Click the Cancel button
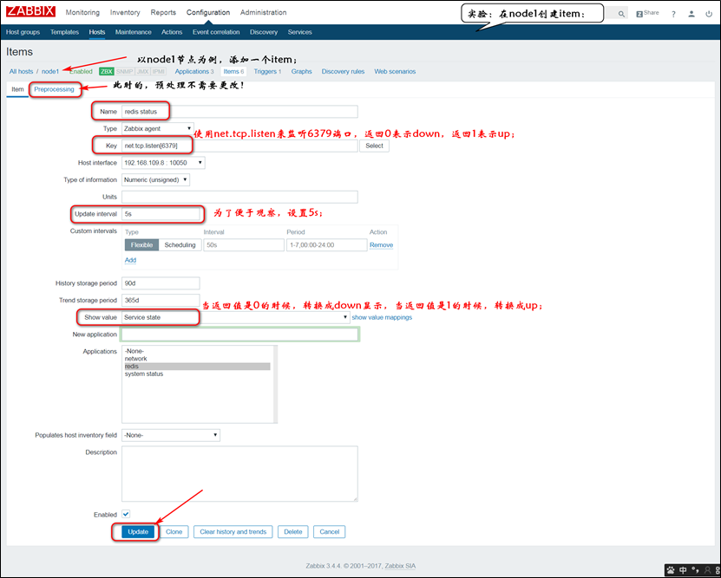Image resolution: width=721 pixels, height=578 pixels. [x=329, y=531]
